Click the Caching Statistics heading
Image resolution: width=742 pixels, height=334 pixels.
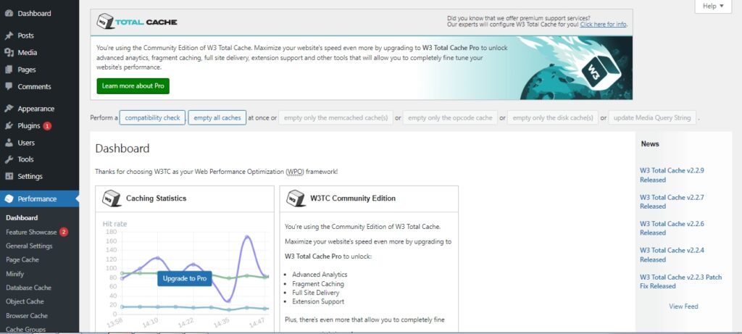tap(157, 199)
